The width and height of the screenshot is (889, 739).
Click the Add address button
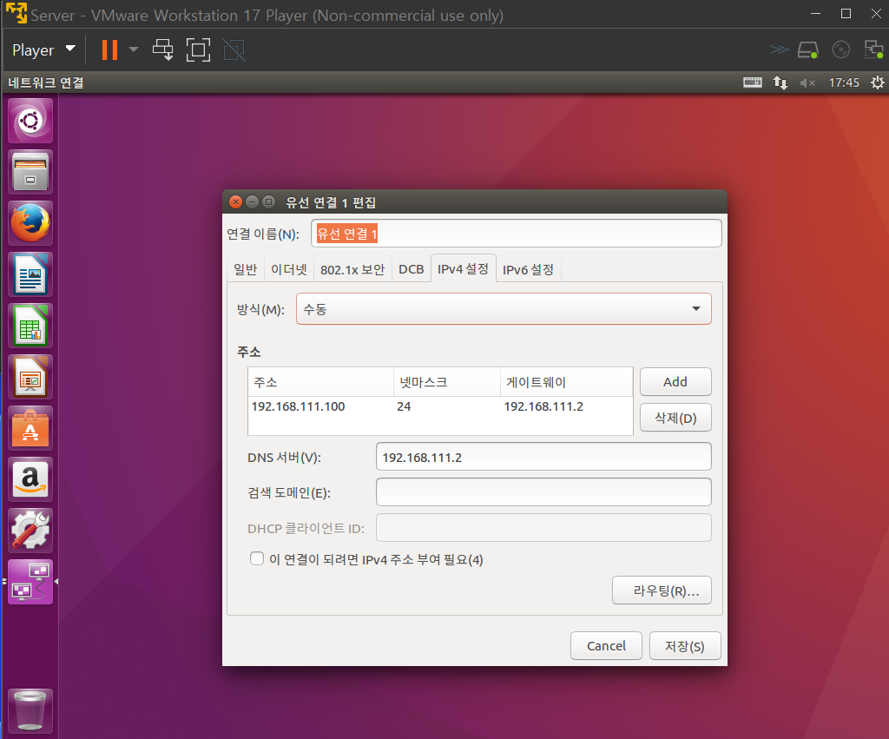pyautogui.click(x=675, y=382)
